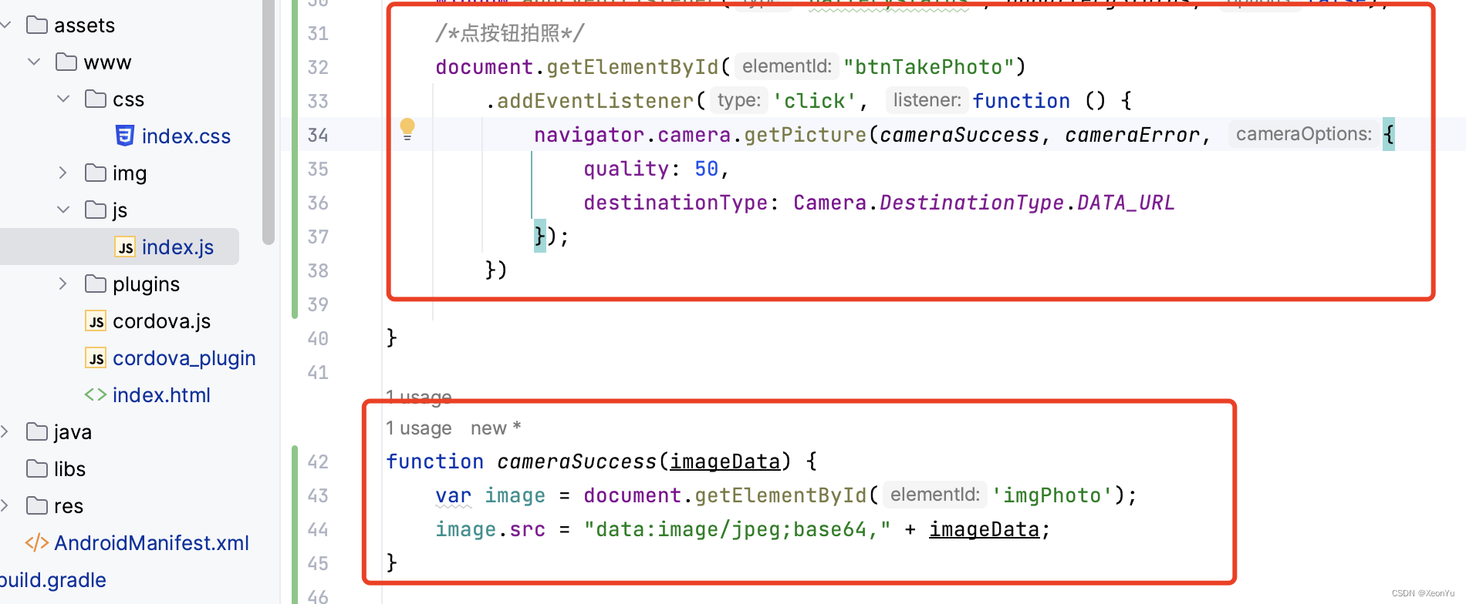Click the 'imgPhoto' string
1466x604 pixels.
[1052, 495]
